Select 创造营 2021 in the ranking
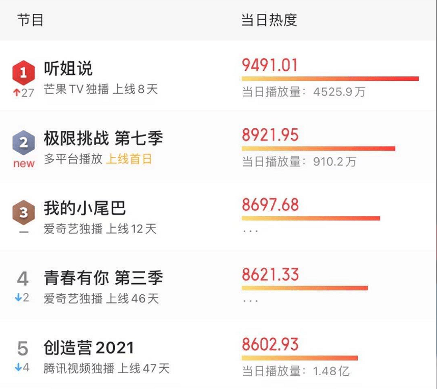This screenshot has width=437, height=389. point(89,348)
